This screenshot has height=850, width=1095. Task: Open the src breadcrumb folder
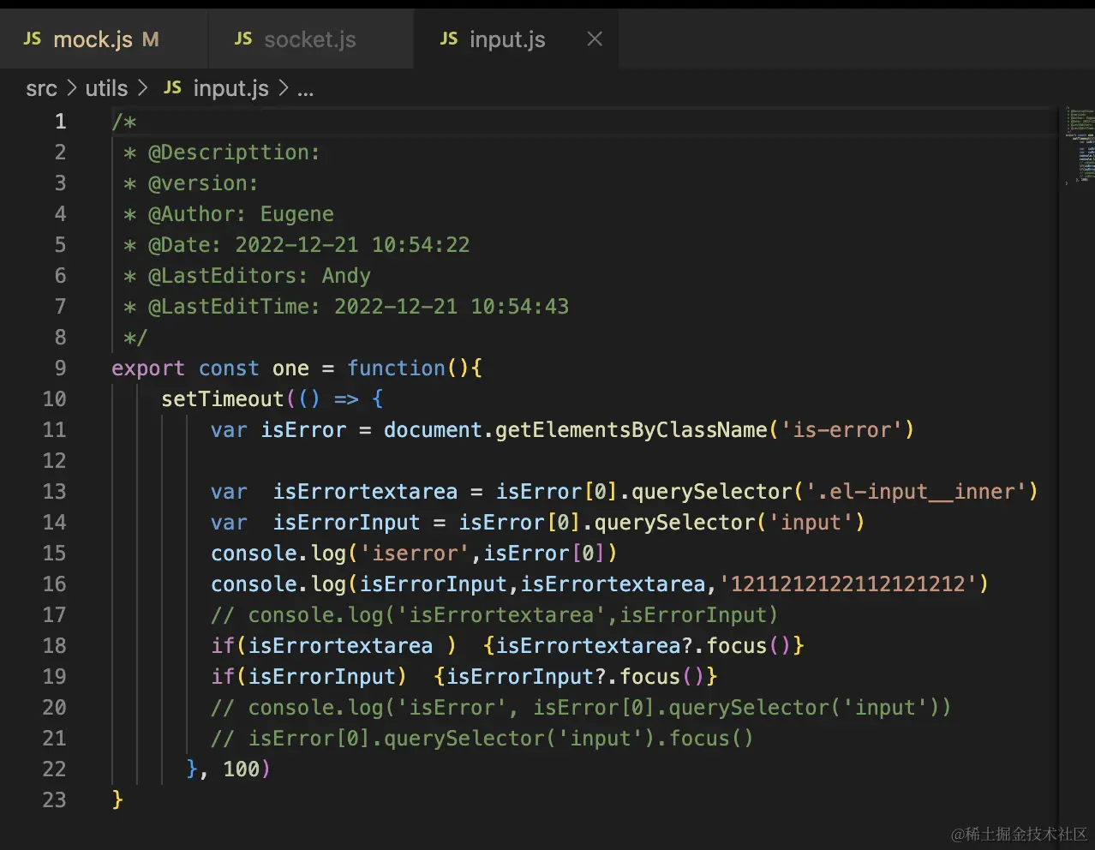click(41, 88)
